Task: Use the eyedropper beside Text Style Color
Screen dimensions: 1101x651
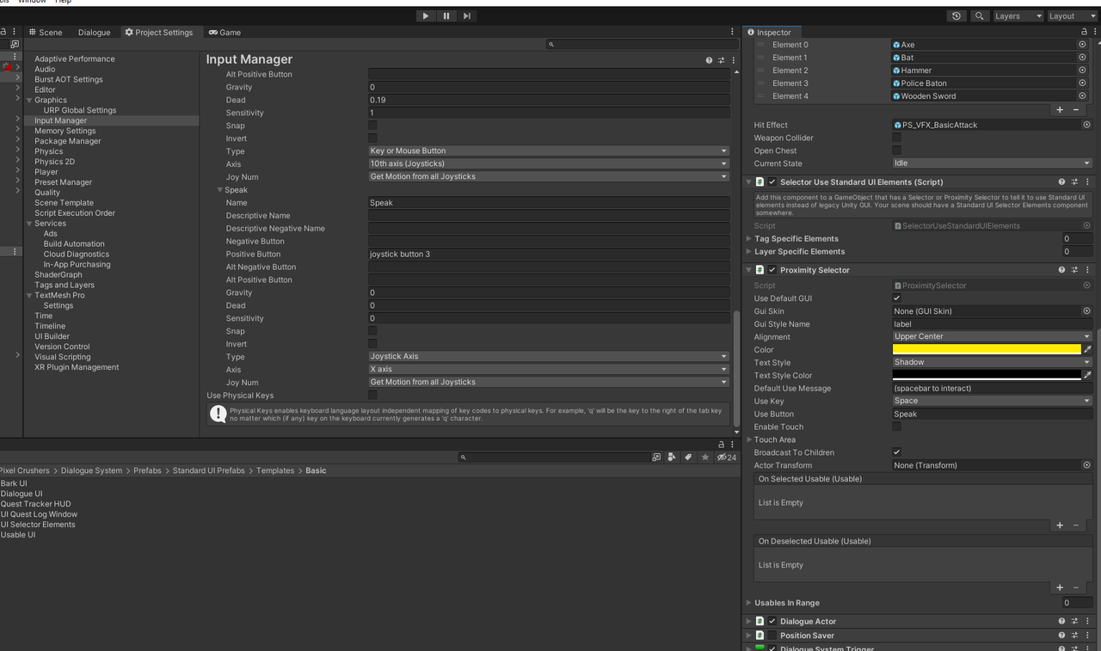Action: pos(1087,375)
